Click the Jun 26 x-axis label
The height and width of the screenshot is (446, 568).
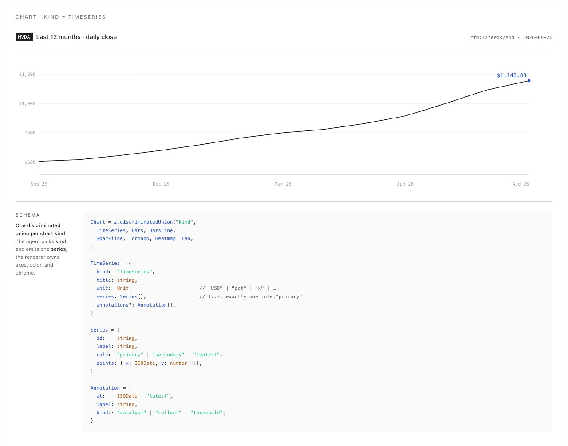(x=405, y=184)
